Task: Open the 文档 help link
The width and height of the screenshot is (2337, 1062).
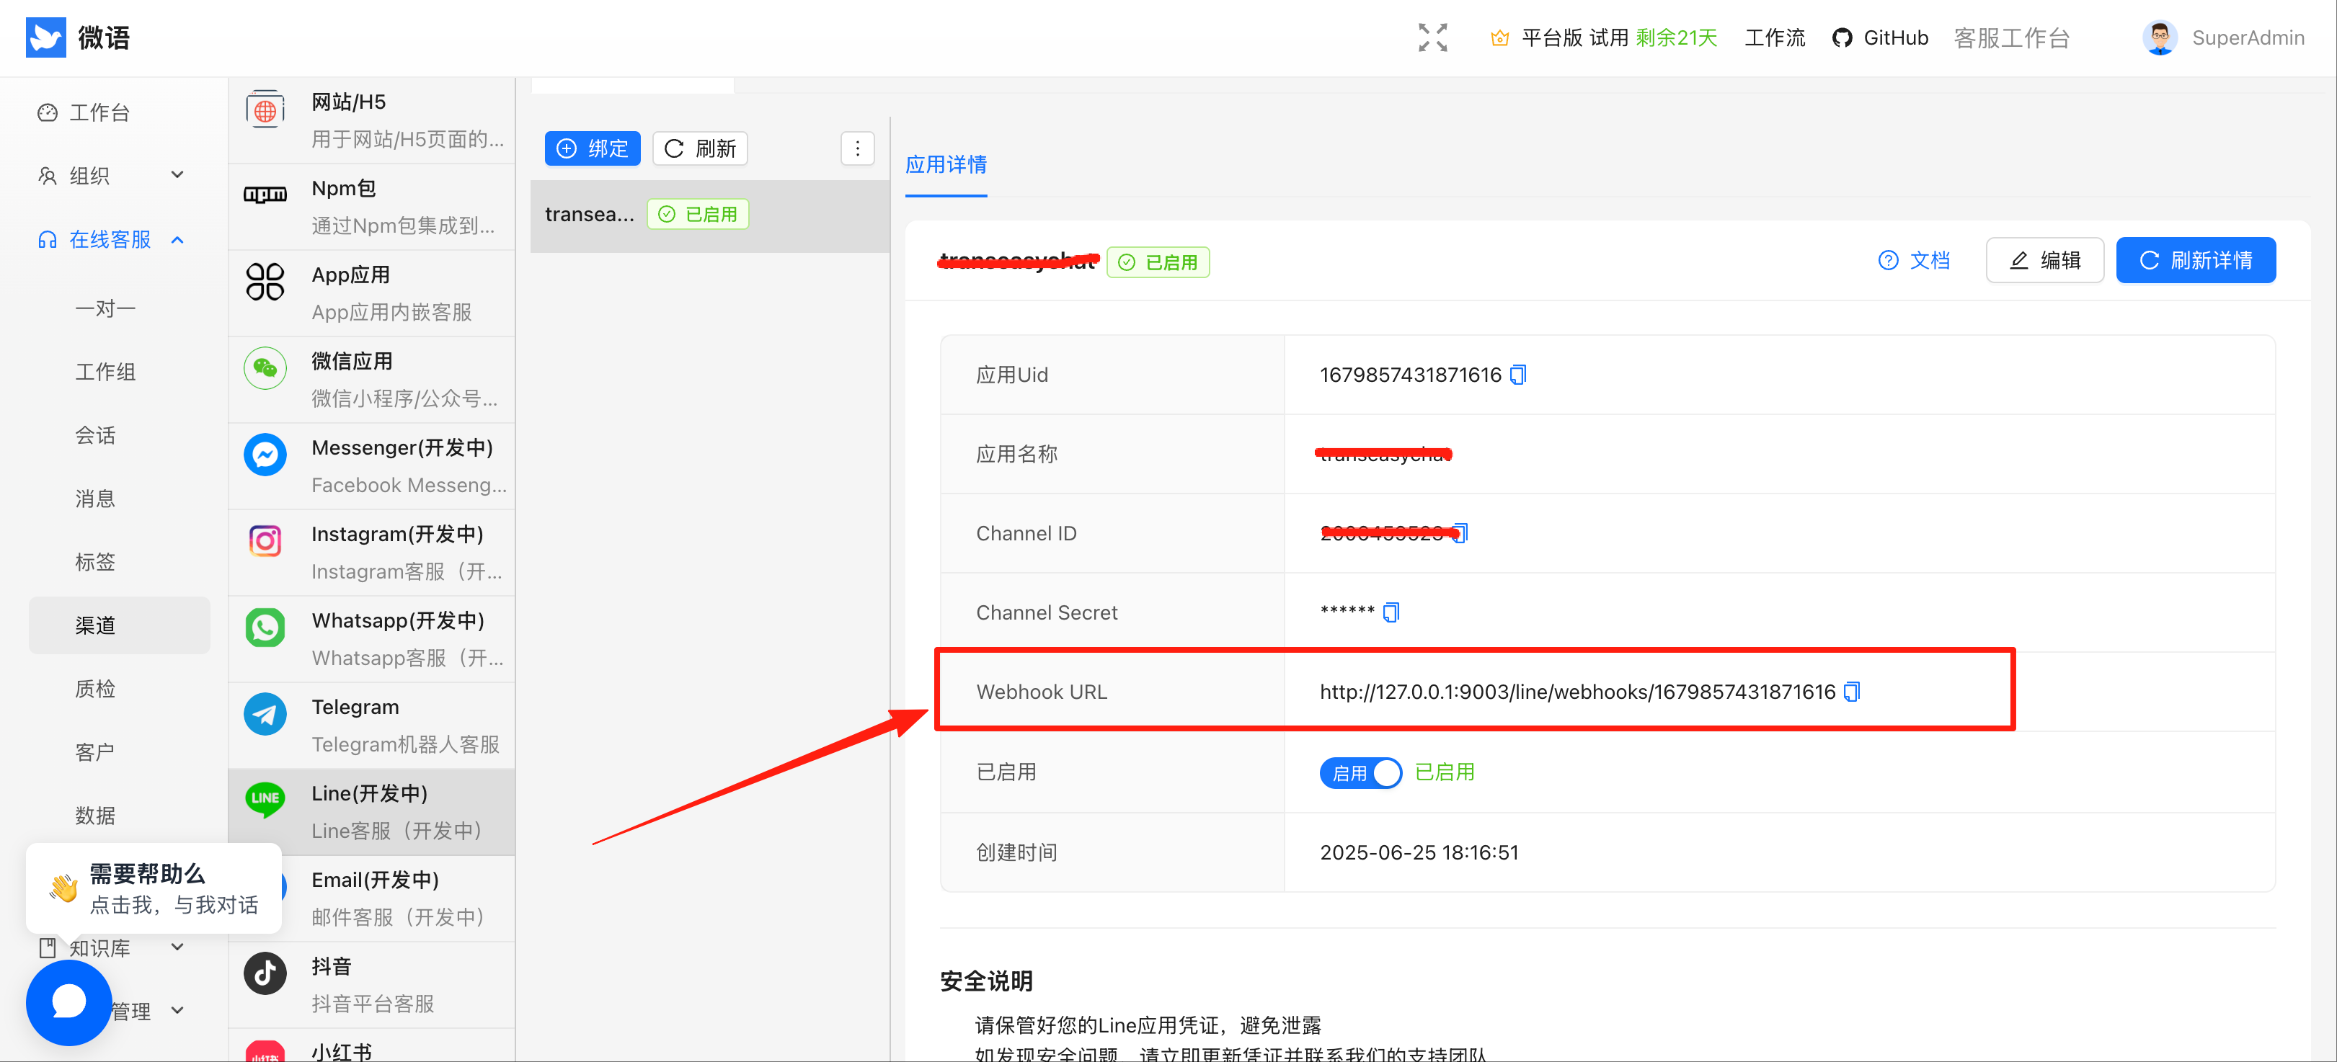Action: click(1913, 262)
